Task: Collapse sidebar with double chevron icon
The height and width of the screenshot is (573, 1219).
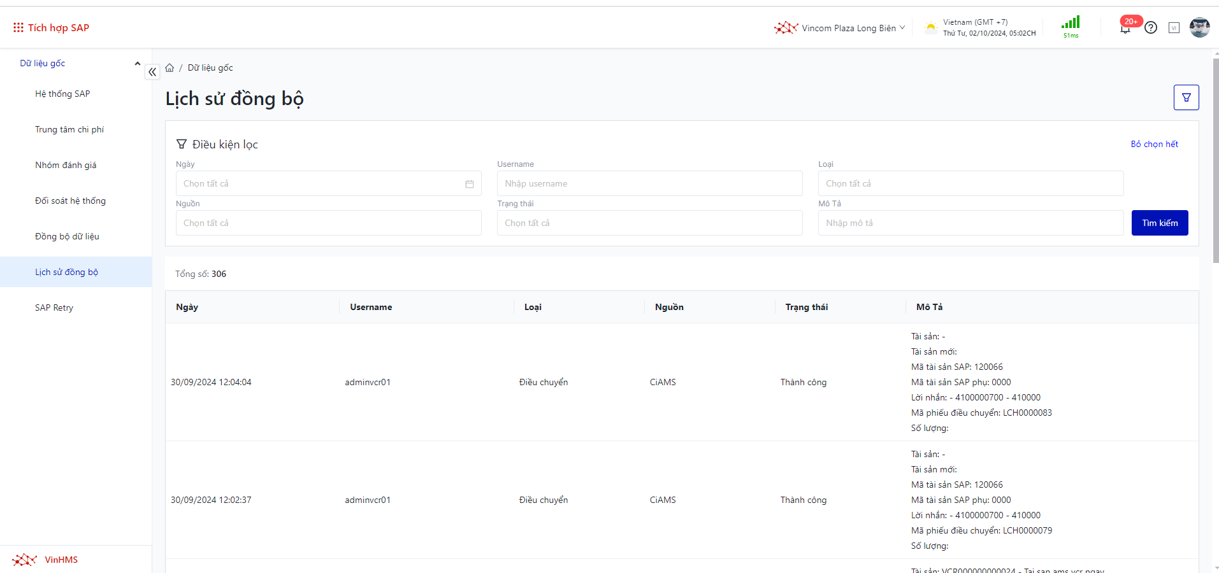Action: click(152, 72)
